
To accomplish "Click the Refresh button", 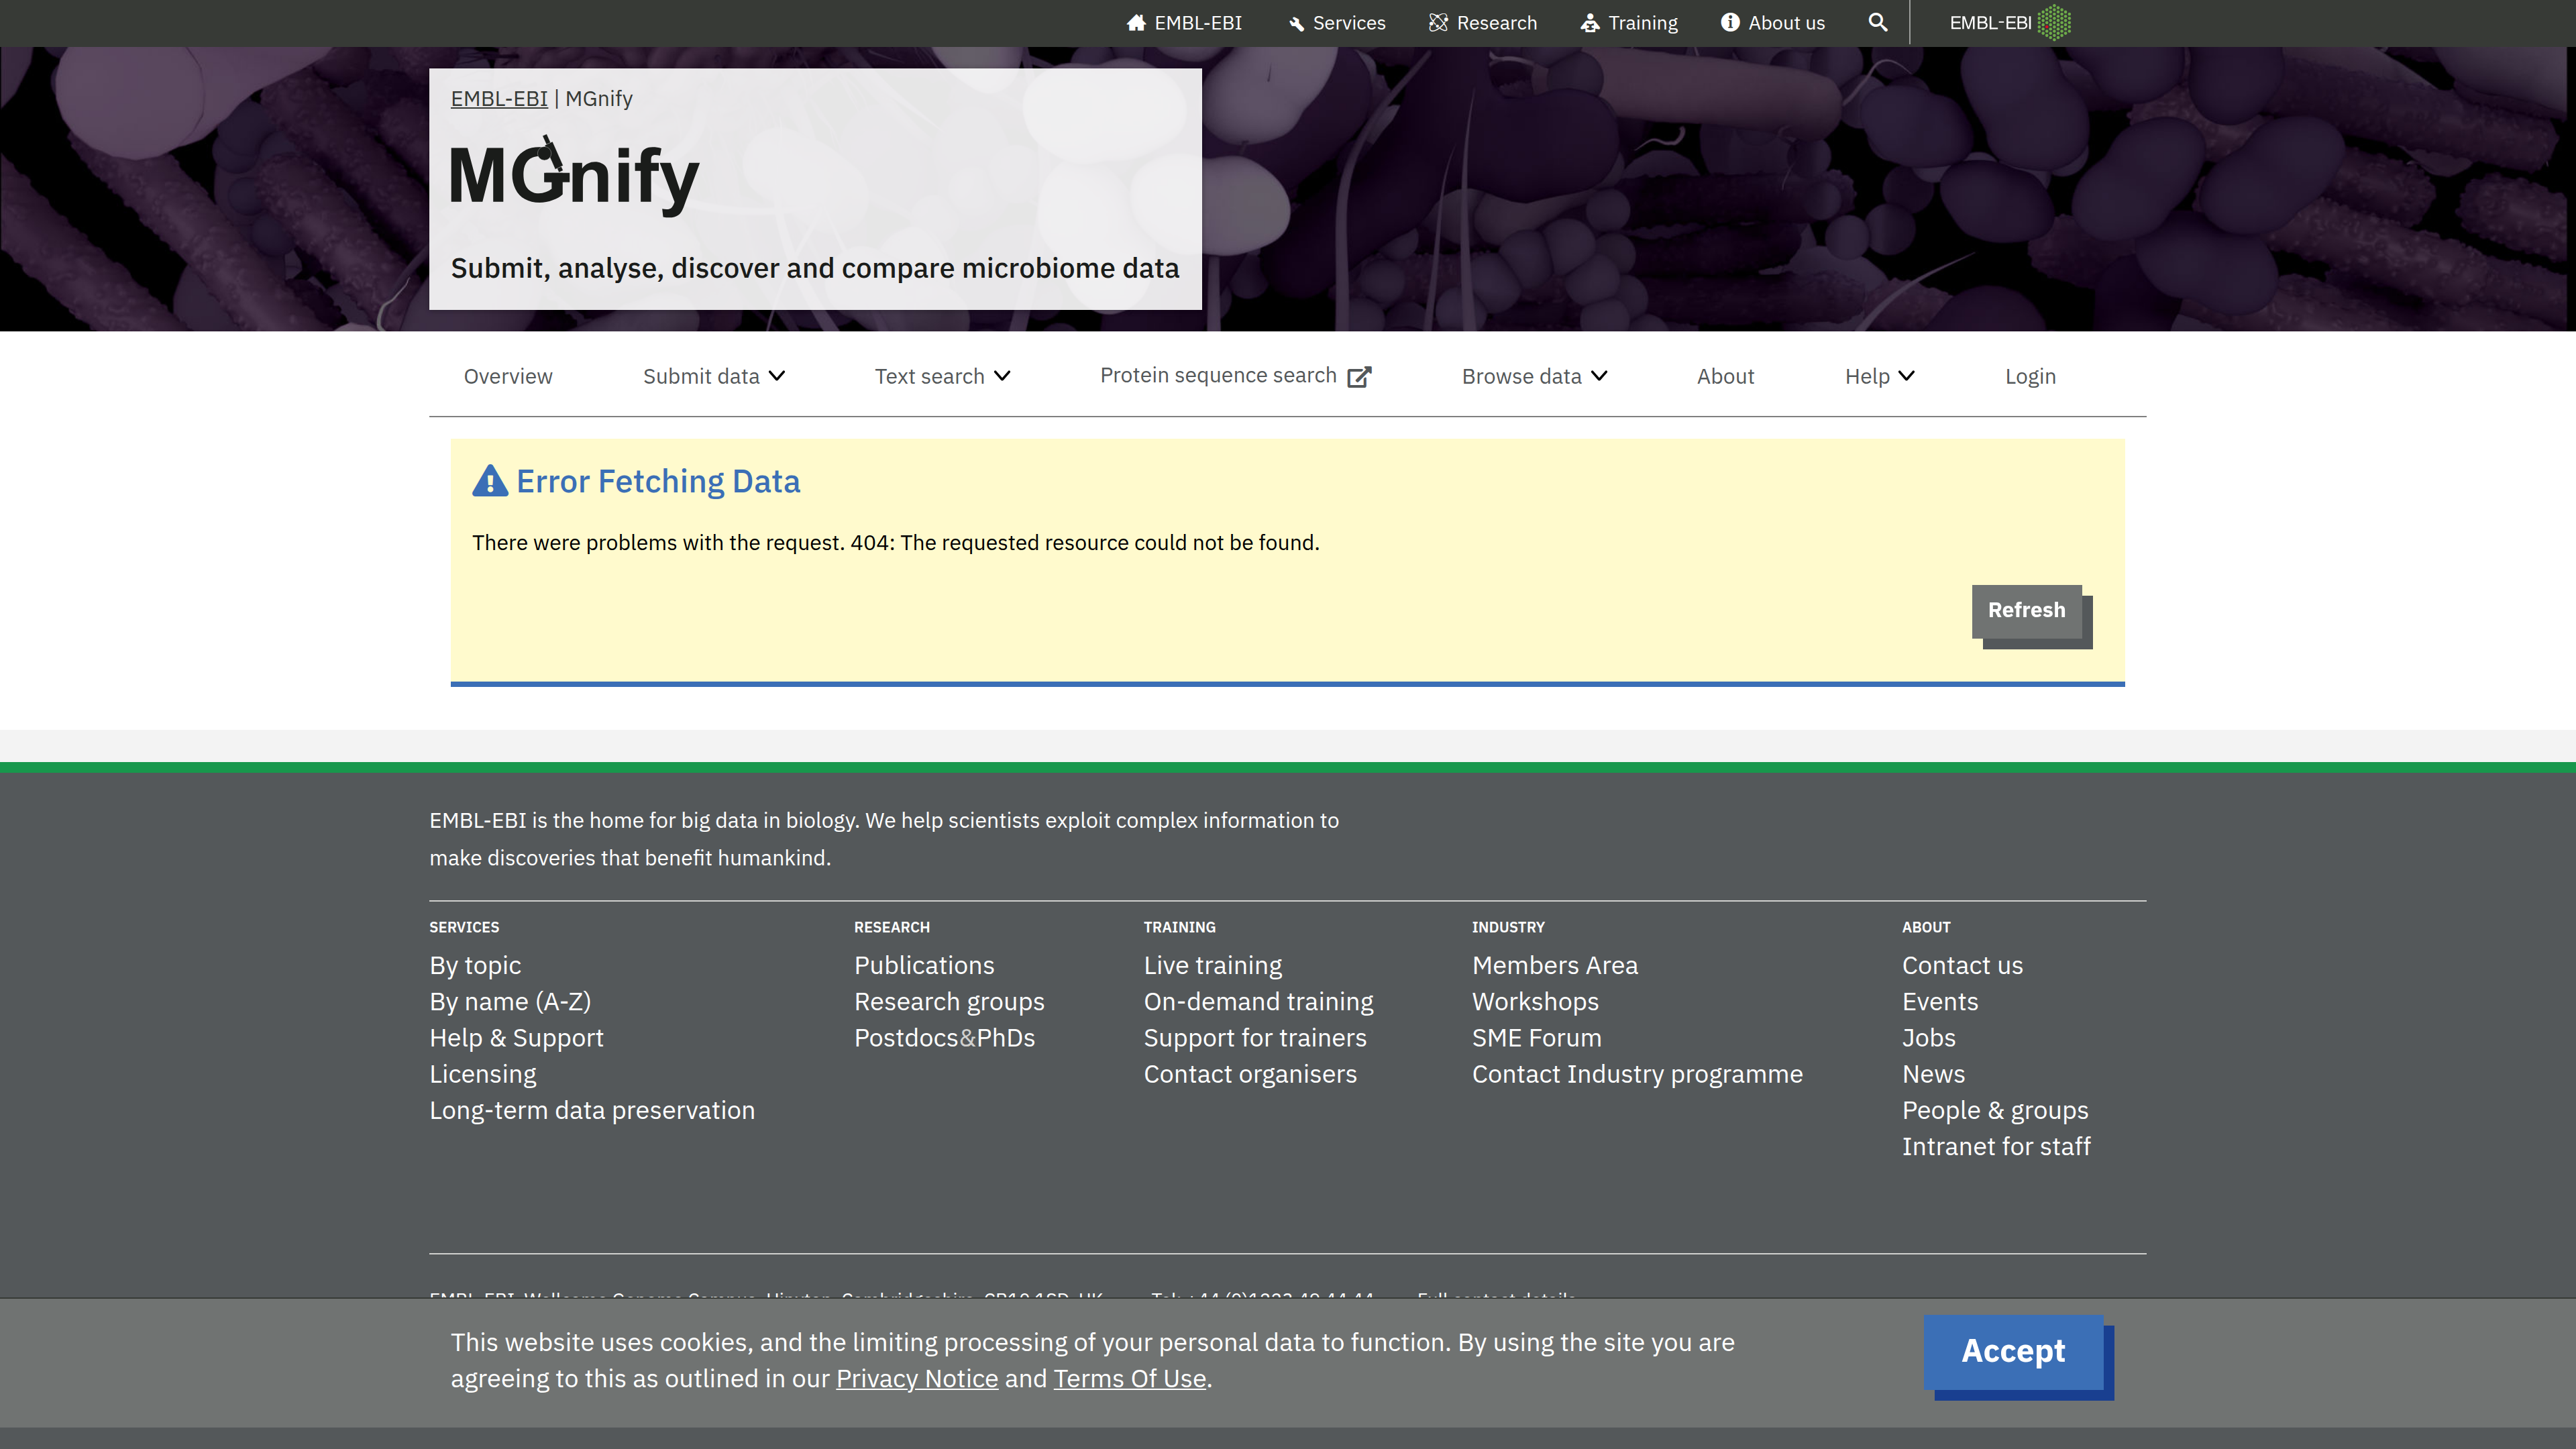I will [2027, 611].
